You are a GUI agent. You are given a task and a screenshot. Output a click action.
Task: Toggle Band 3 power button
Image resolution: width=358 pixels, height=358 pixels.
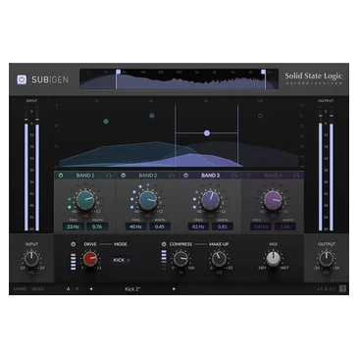185,176
